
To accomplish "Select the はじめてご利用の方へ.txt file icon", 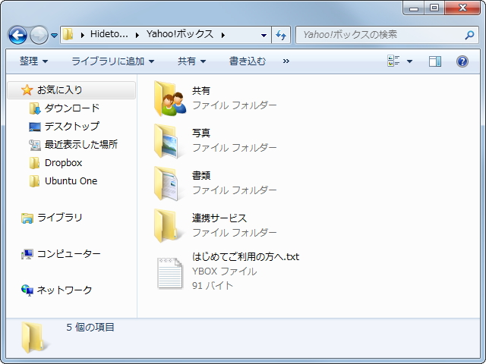I will pos(170,273).
